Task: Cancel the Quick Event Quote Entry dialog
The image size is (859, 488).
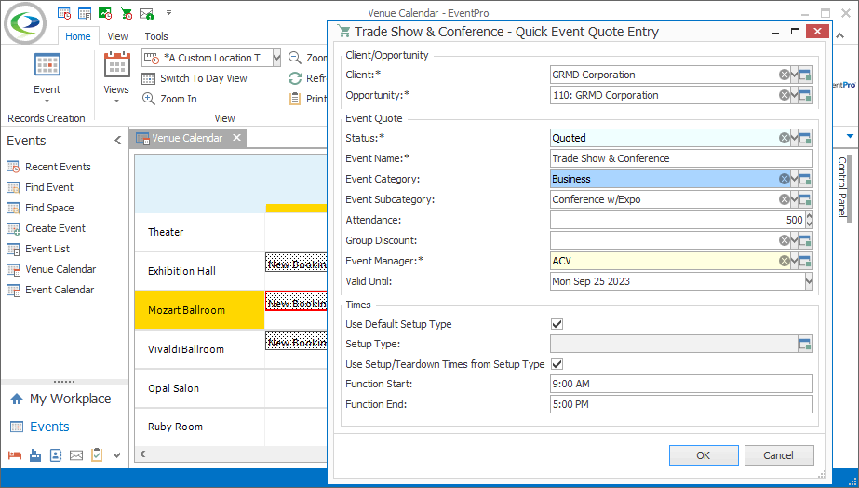Action: tap(778, 455)
